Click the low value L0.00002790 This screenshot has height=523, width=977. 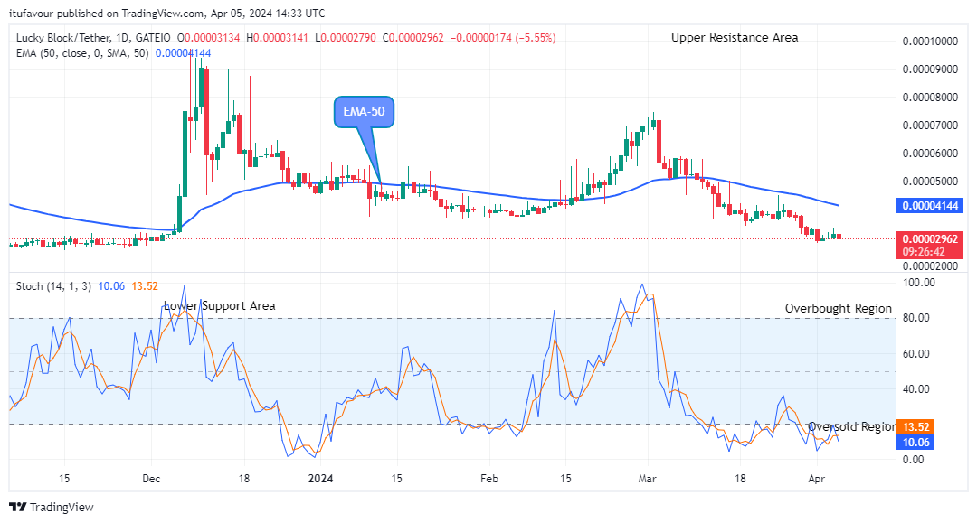point(346,38)
